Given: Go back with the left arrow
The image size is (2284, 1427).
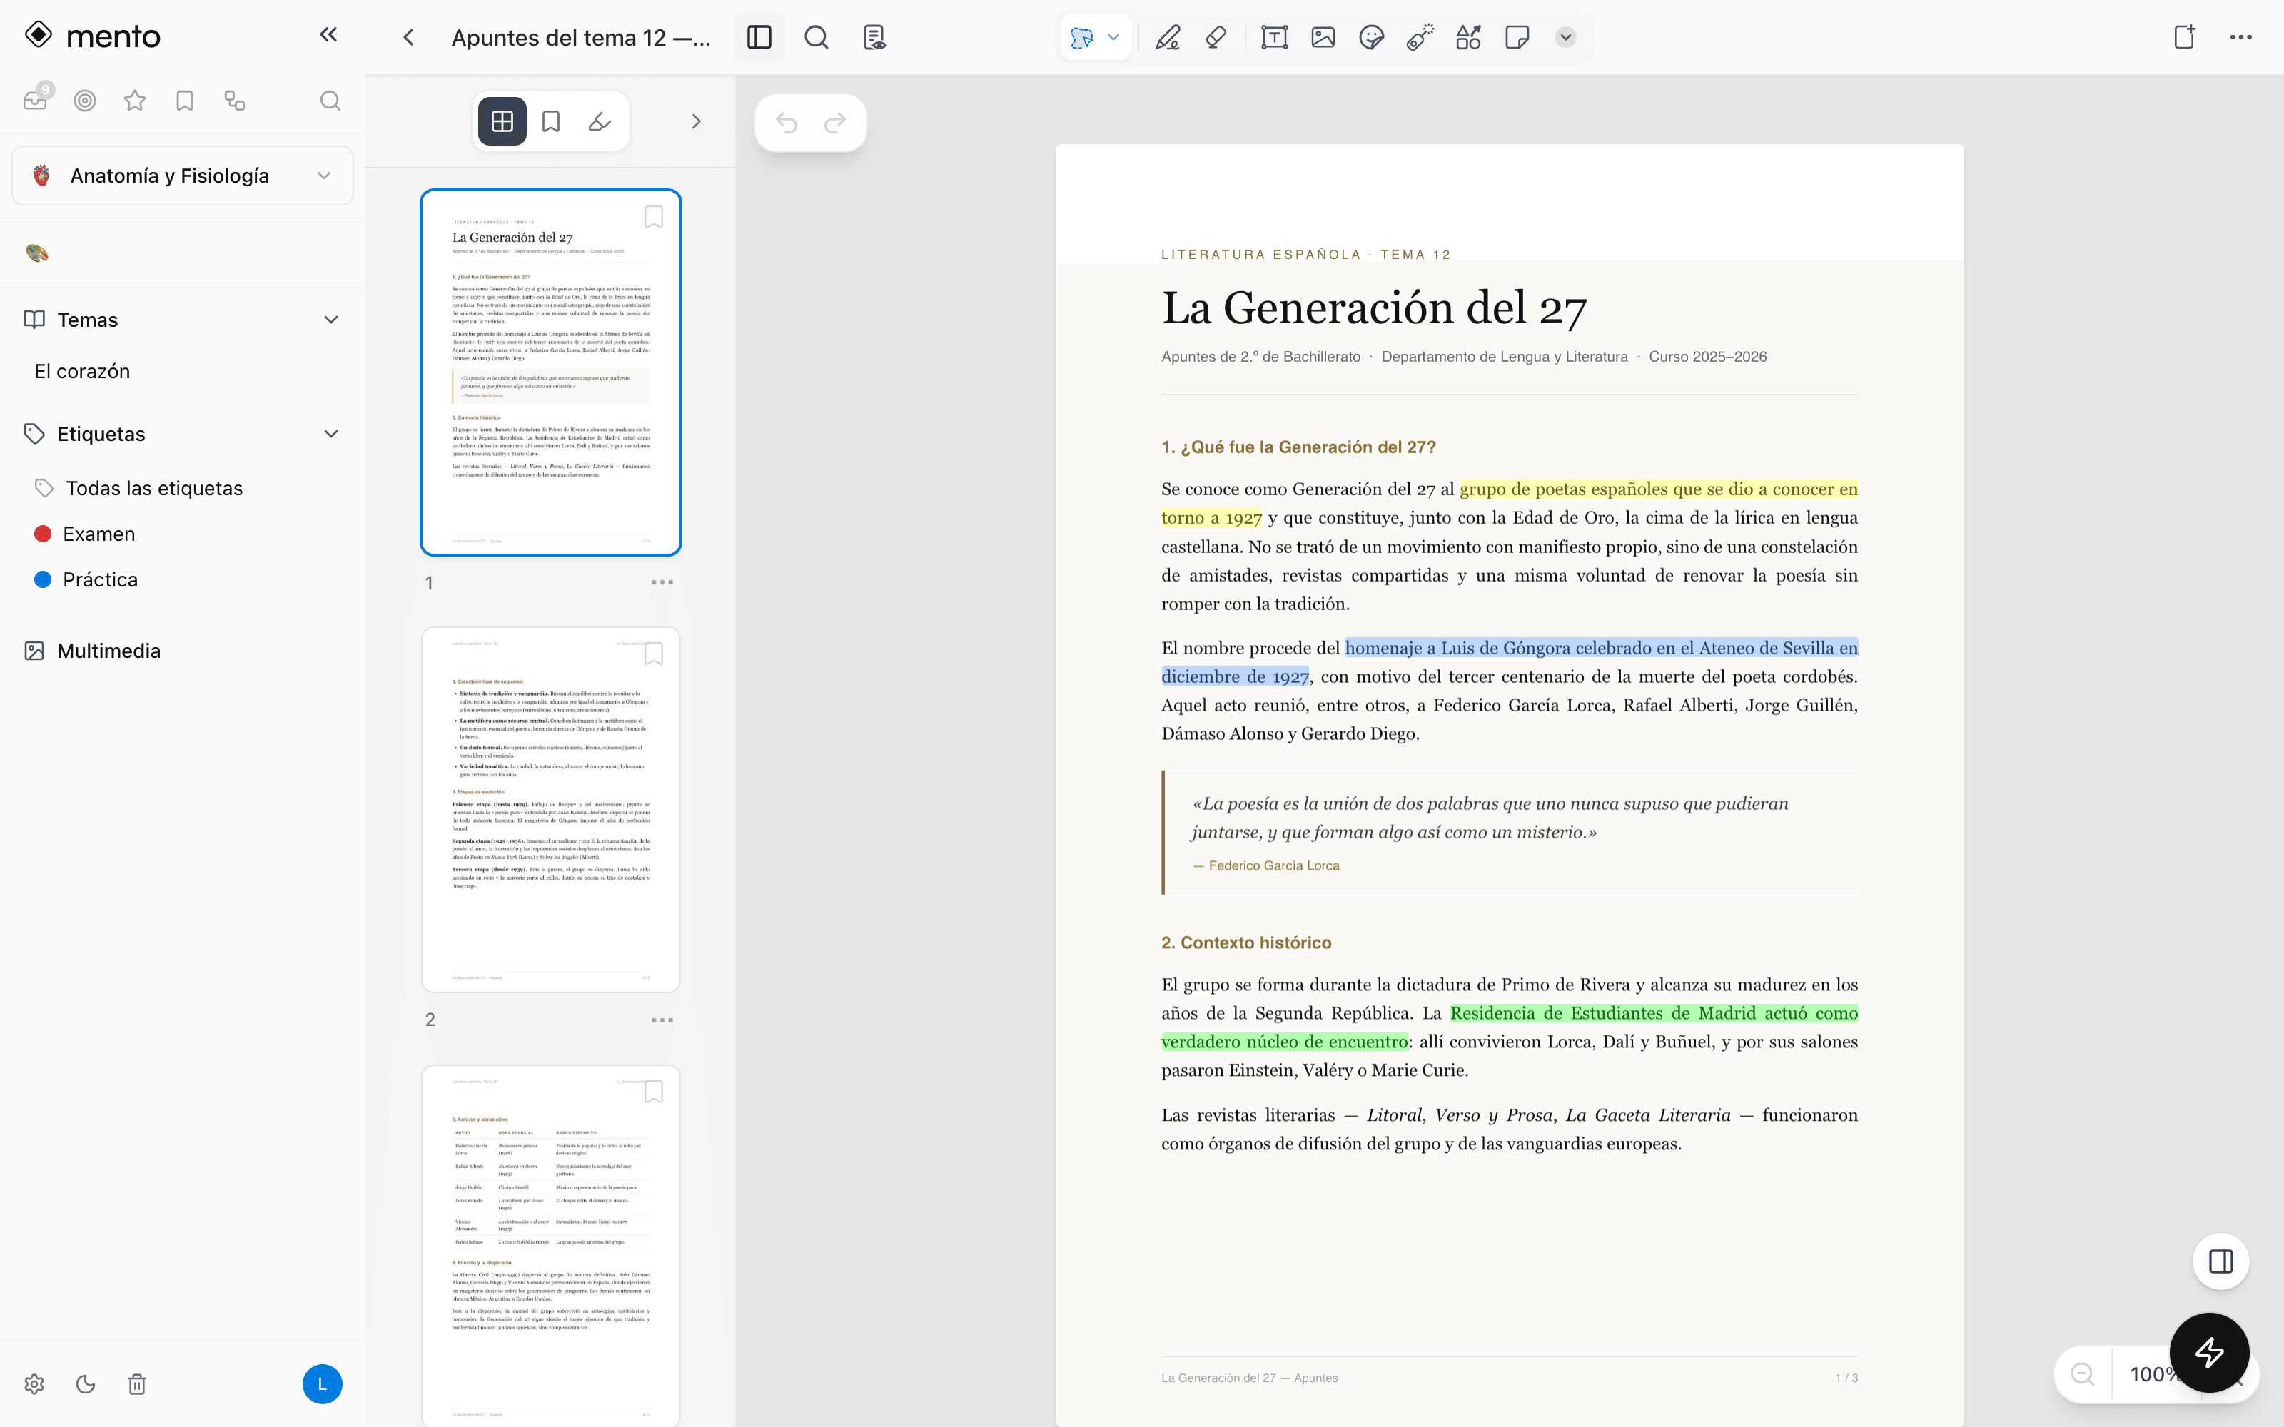Looking at the screenshot, I should point(408,38).
